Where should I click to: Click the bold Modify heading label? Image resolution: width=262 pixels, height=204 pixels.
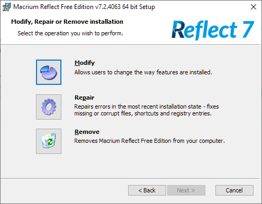pos(85,63)
